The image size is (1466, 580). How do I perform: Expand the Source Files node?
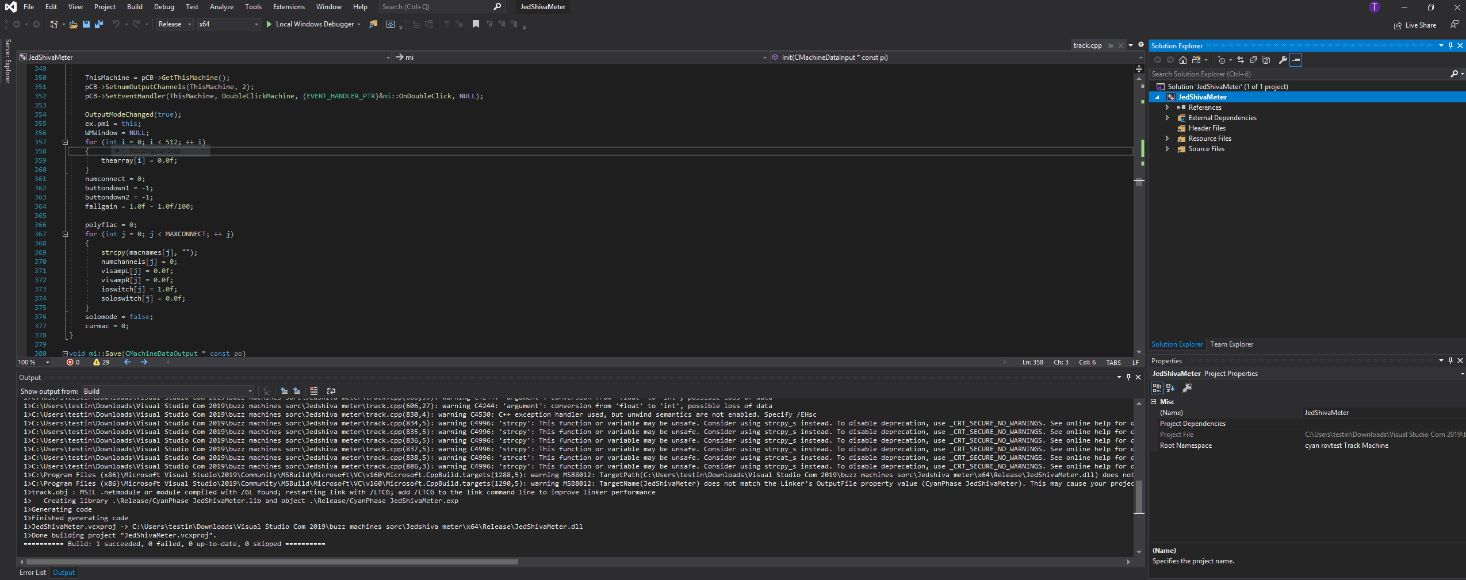pyautogui.click(x=1167, y=149)
